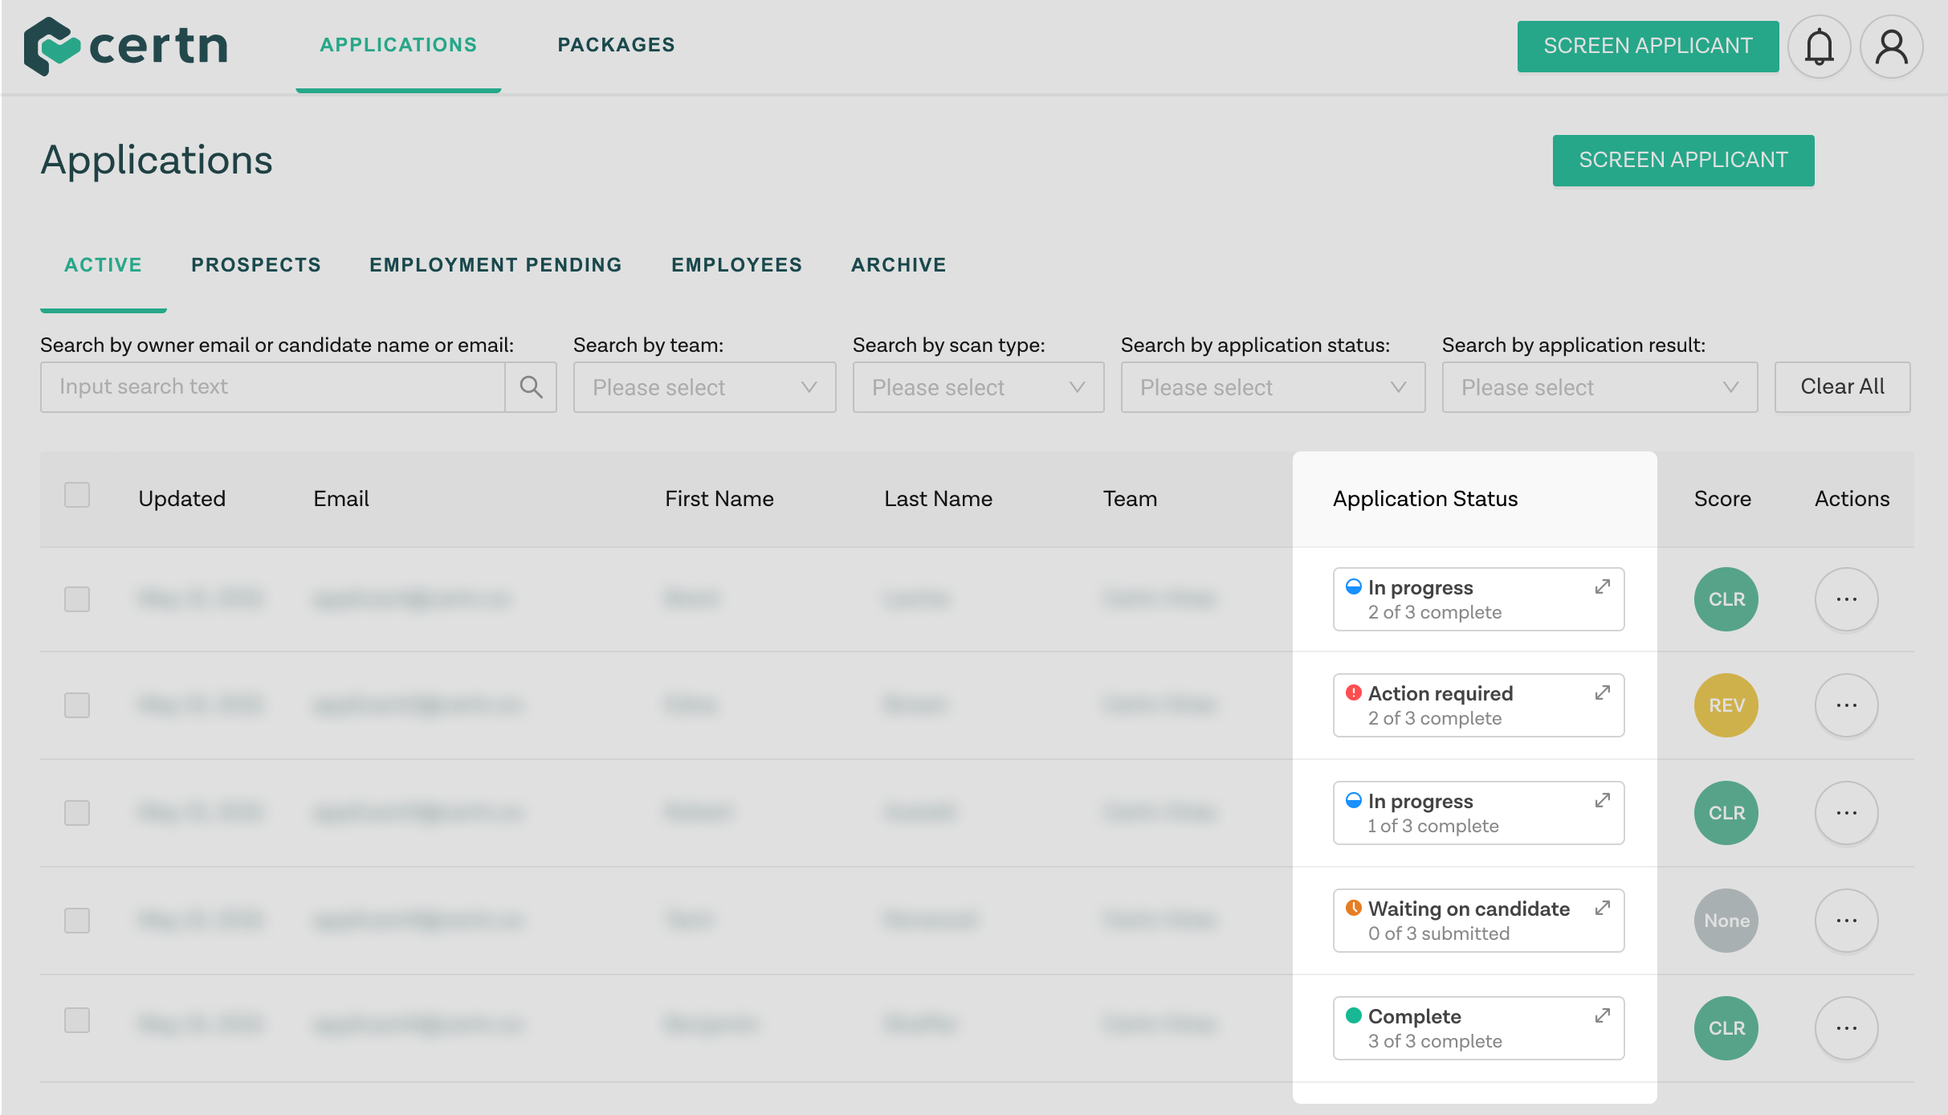Focus the Input search text field
The height and width of the screenshot is (1115, 1948).
[273, 387]
